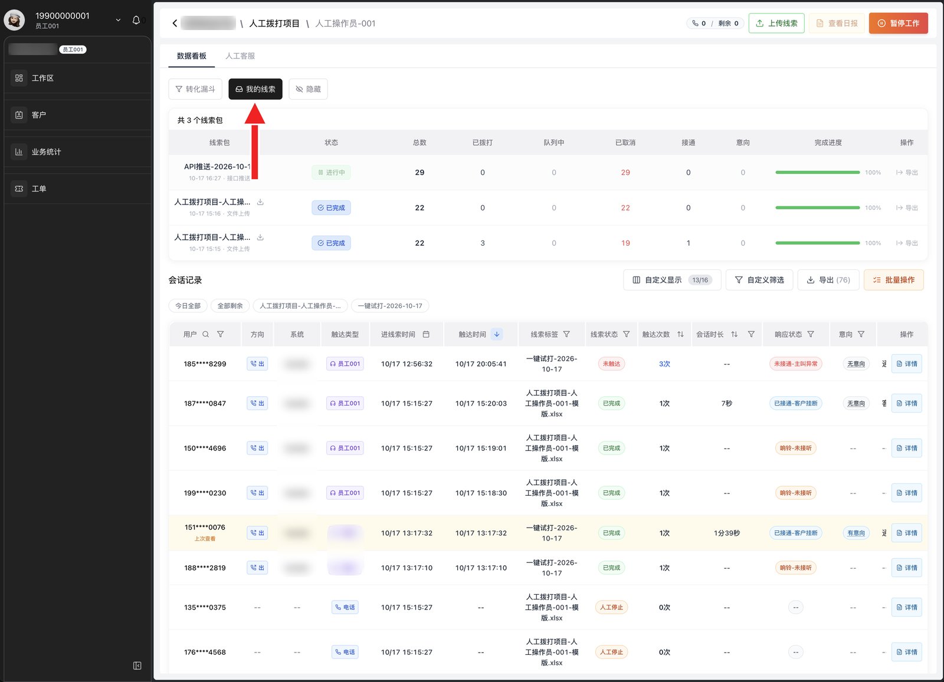Click calendar icon in 进线索时间 header
Viewport: 944px width, 682px height.
point(426,334)
